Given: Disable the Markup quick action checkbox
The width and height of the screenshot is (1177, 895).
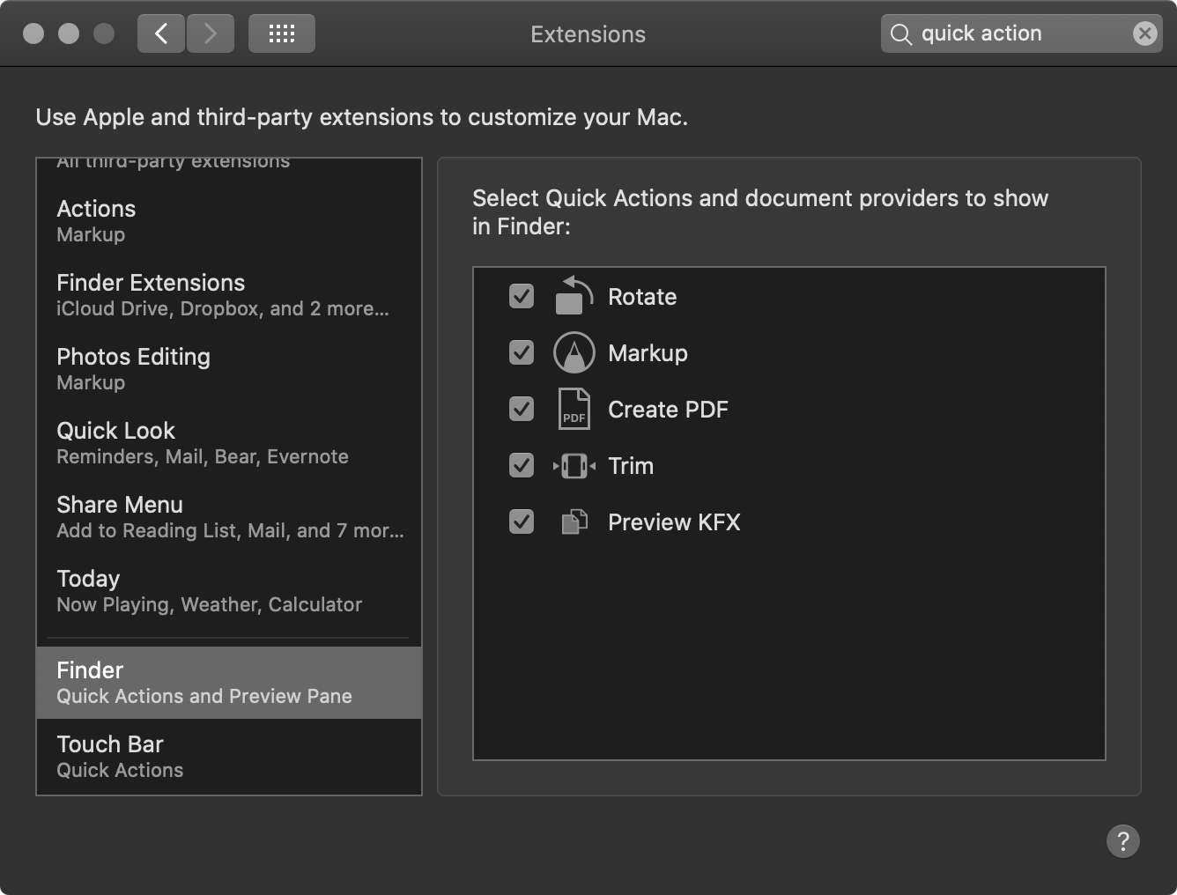Looking at the screenshot, I should [522, 352].
